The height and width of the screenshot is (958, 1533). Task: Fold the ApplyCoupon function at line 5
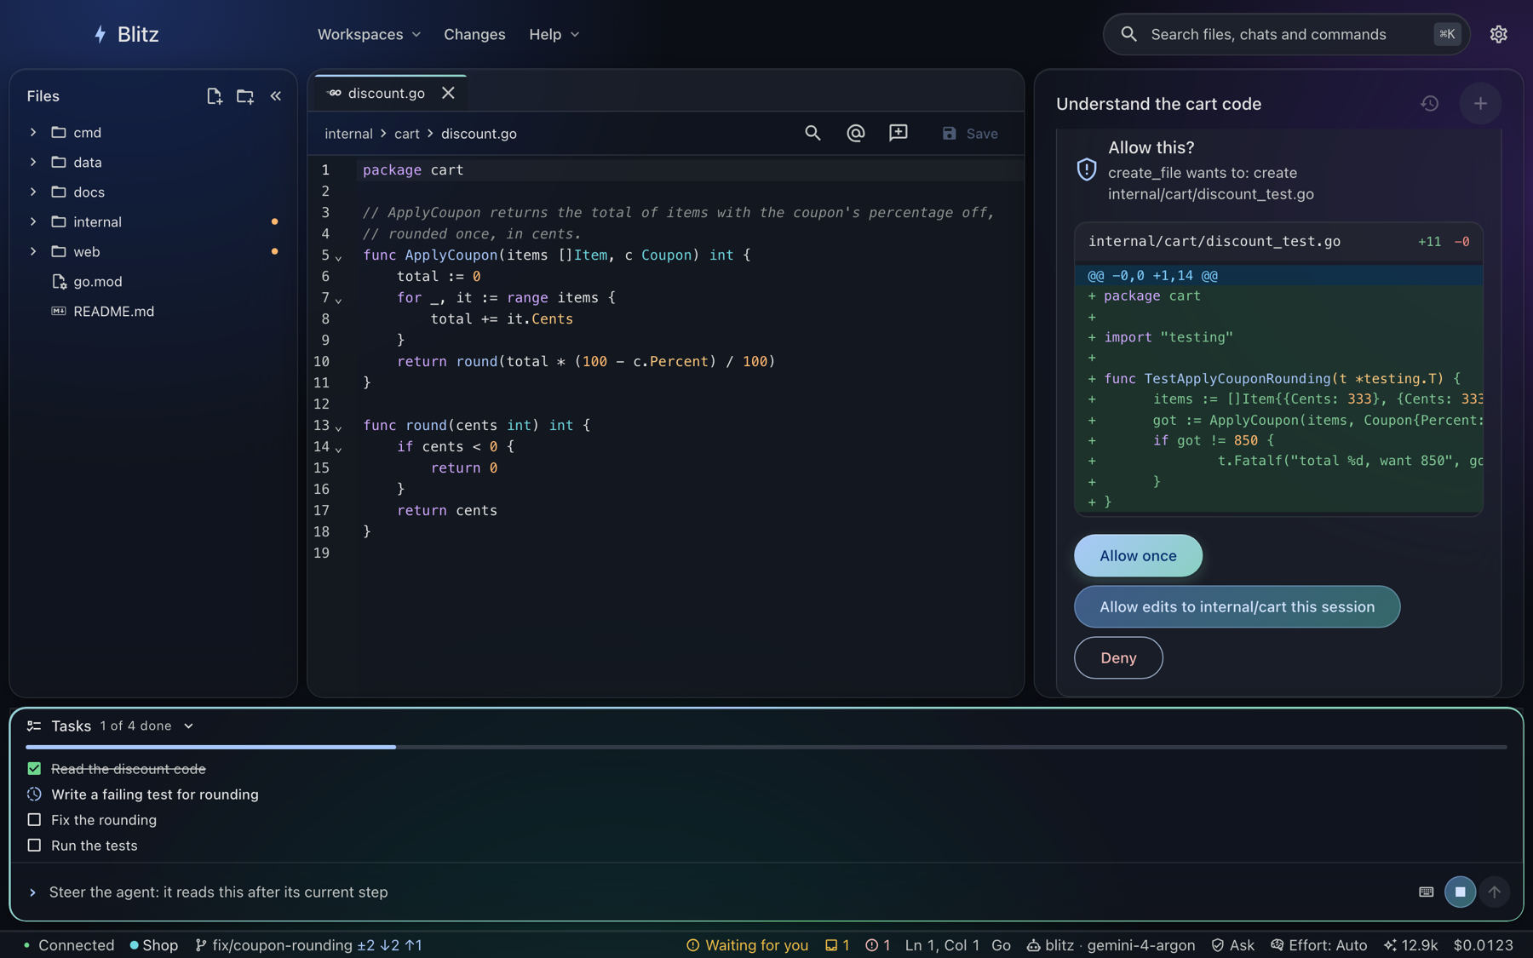(338, 257)
